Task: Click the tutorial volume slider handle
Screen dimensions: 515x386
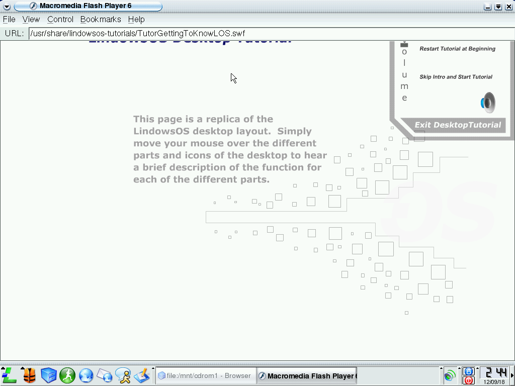Action: coord(404,45)
